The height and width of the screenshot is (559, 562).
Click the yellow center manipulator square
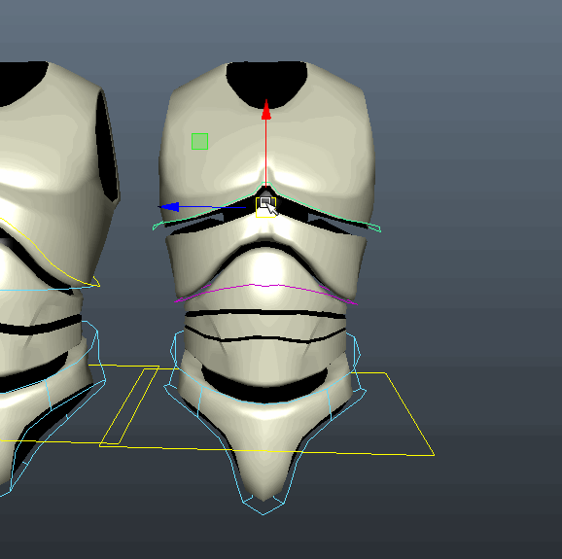(x=265, y=207)
